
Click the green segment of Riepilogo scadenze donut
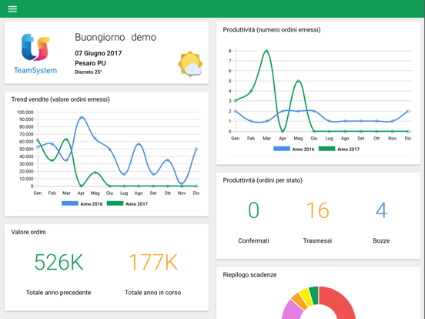314,294
